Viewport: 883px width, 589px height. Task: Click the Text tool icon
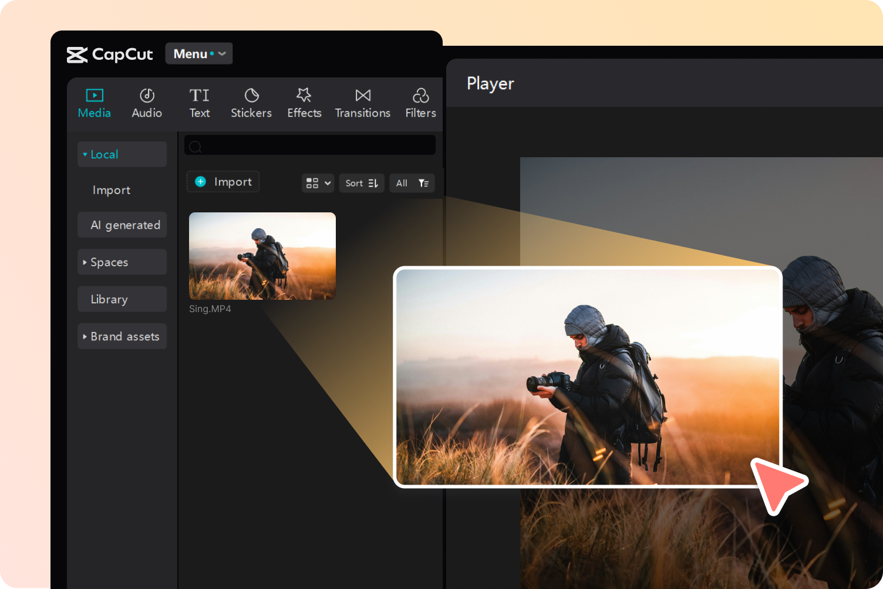click(199, 95)
